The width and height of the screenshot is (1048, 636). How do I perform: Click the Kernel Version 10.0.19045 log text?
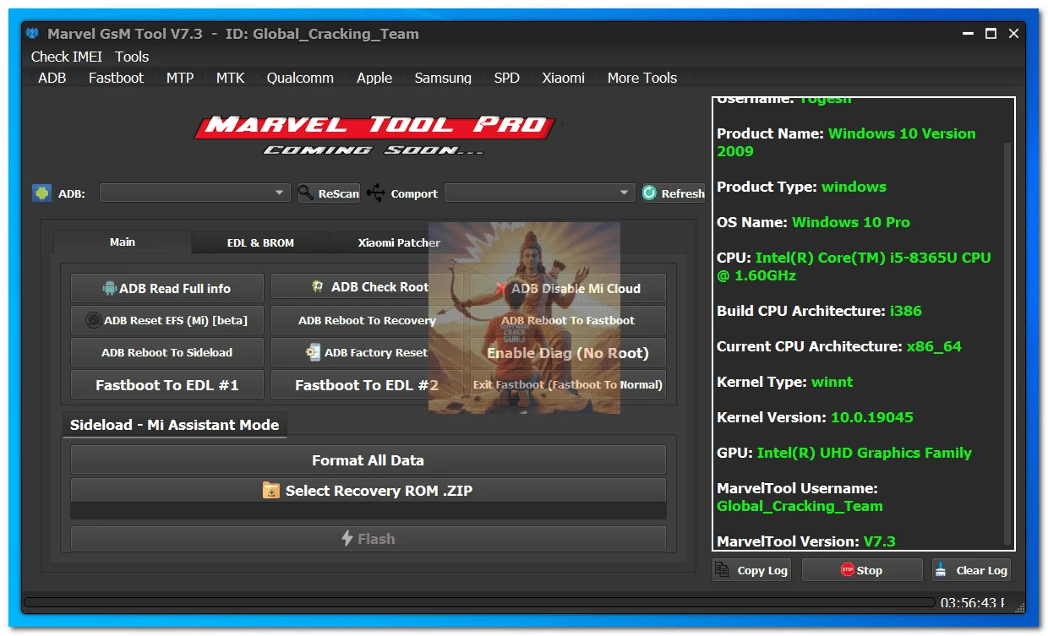(815, 417)
